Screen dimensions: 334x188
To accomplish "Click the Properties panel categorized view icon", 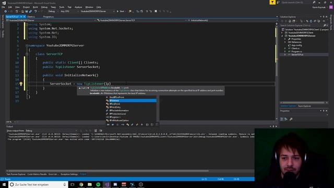I will click(x=282, y=119).
